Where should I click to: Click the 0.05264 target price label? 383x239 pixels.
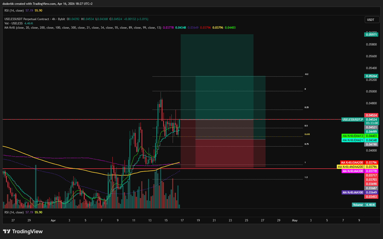371,76
